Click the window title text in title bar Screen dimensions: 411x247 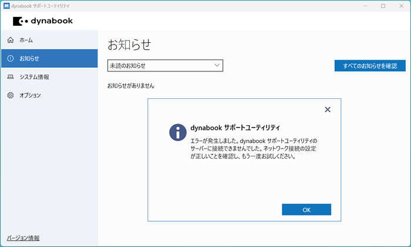(41, 6)
